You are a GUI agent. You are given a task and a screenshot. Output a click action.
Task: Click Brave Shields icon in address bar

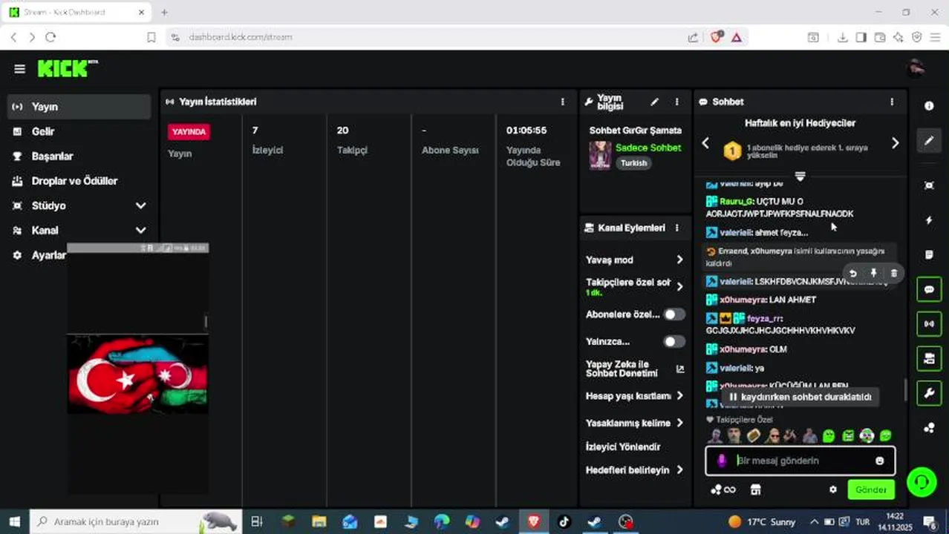coord(716,36)
